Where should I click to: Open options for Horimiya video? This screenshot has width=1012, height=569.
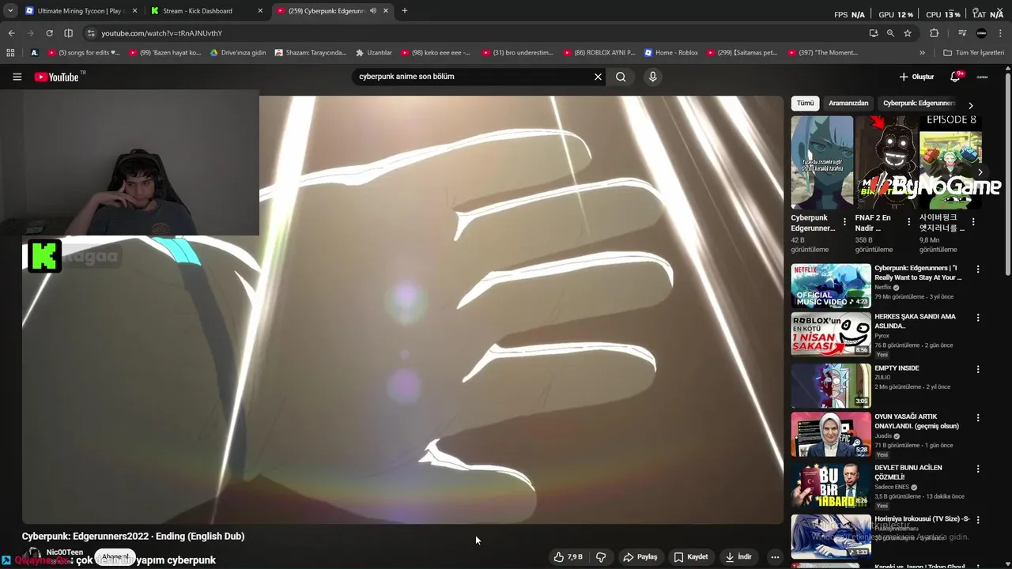(x=978, y=520)
